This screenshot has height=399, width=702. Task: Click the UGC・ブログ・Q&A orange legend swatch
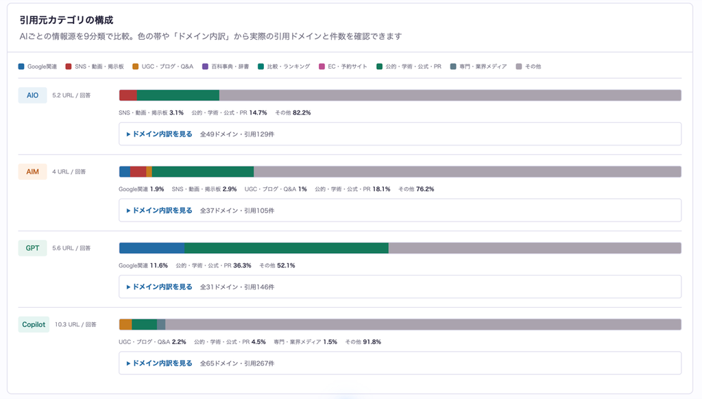(x=135, y=66)
